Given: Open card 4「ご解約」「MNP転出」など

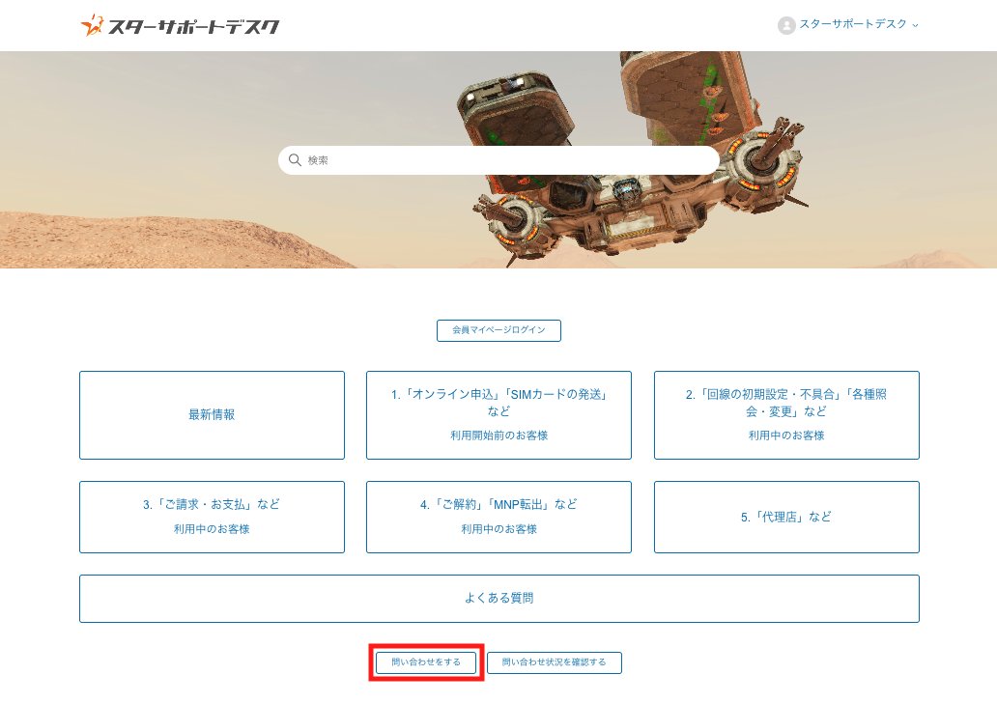Looking at the screenshot, I should click(x=498, y=517).
